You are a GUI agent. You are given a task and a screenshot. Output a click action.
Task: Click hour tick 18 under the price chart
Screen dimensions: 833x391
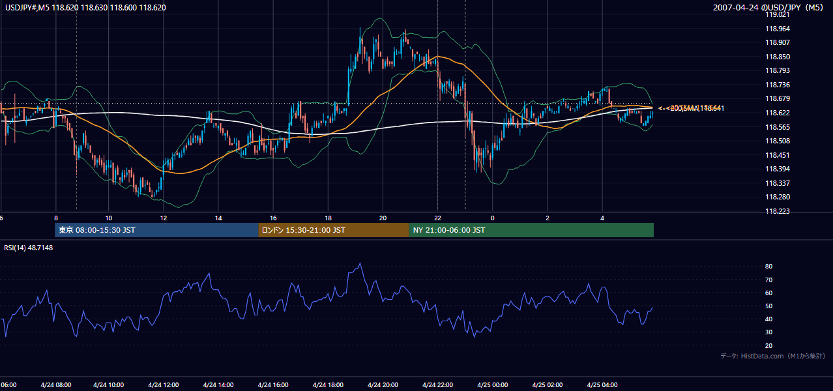[x=328, y=218]
